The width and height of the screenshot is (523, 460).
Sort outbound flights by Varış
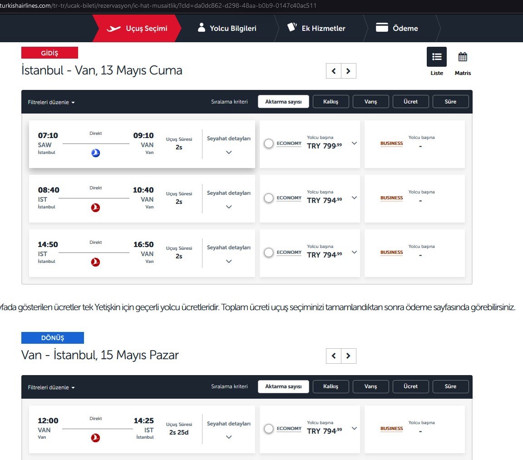(370, 102)
